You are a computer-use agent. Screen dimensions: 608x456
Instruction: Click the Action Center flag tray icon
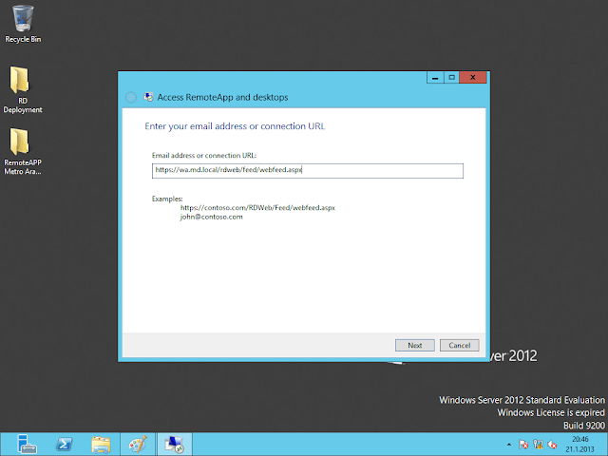pyautogui.click(x=524, y=444)
